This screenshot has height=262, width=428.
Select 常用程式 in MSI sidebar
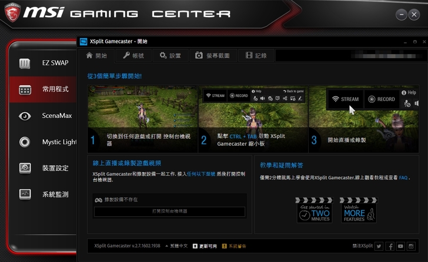pyautogui.click(x=44, y=89)
